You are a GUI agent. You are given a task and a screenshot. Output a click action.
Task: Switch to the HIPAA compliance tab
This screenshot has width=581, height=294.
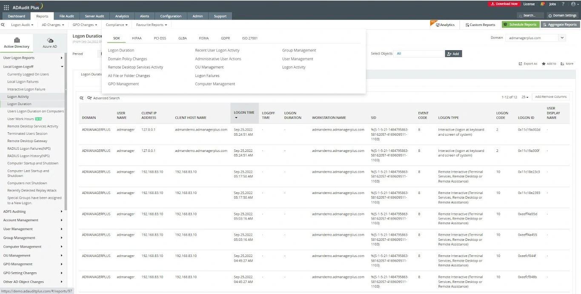(137, 38)
